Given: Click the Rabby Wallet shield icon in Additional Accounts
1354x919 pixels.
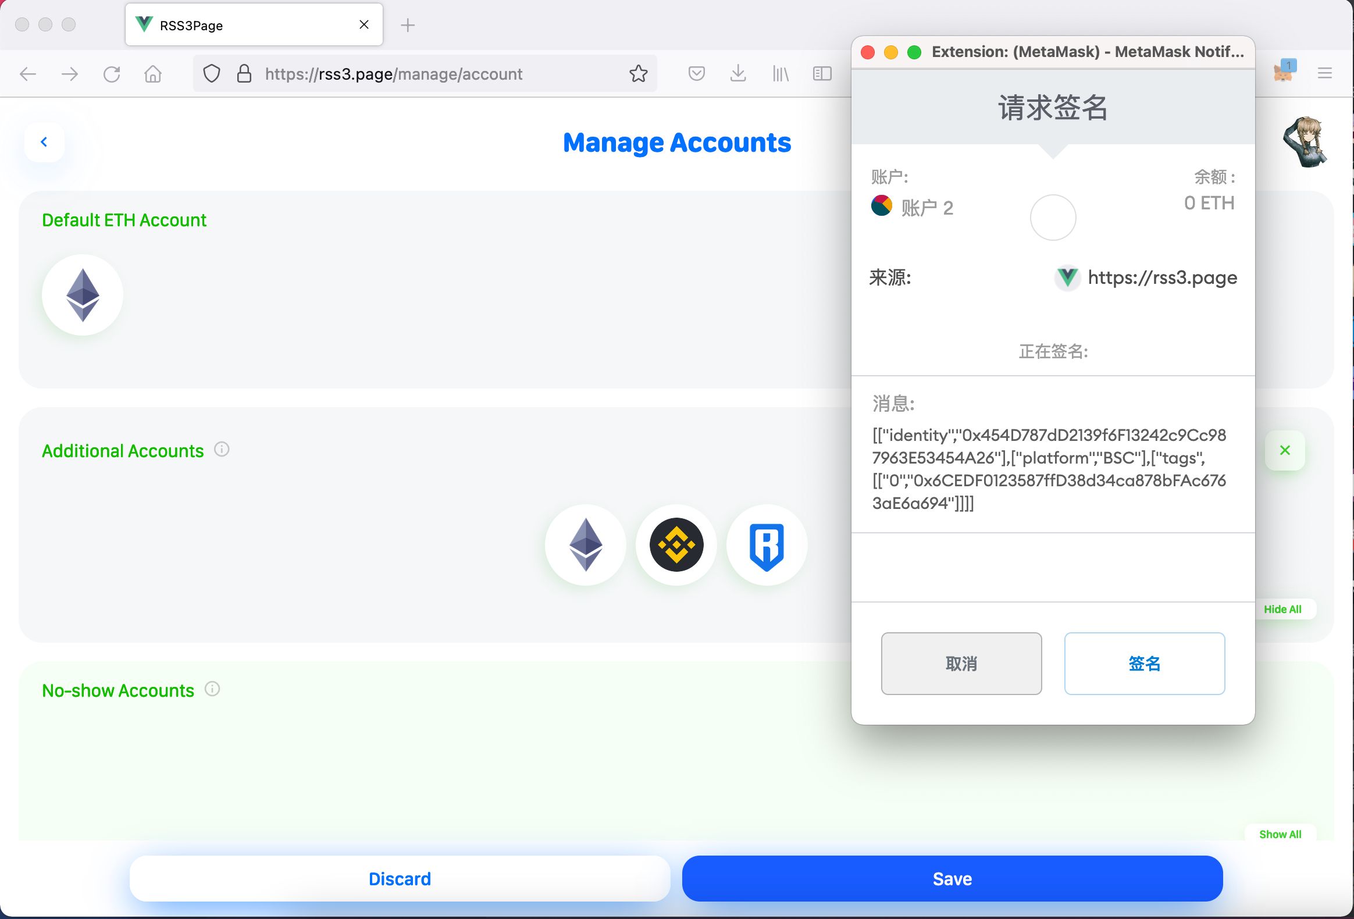Looking at the screenshot, I should [767, 544].
